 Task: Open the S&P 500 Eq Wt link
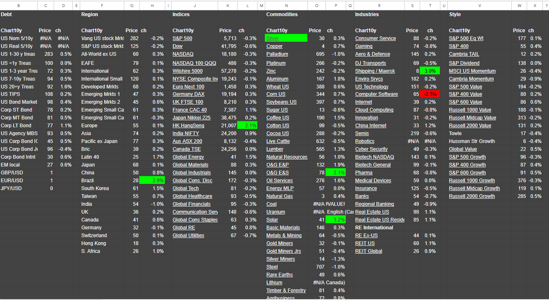(x=466, y=38)
